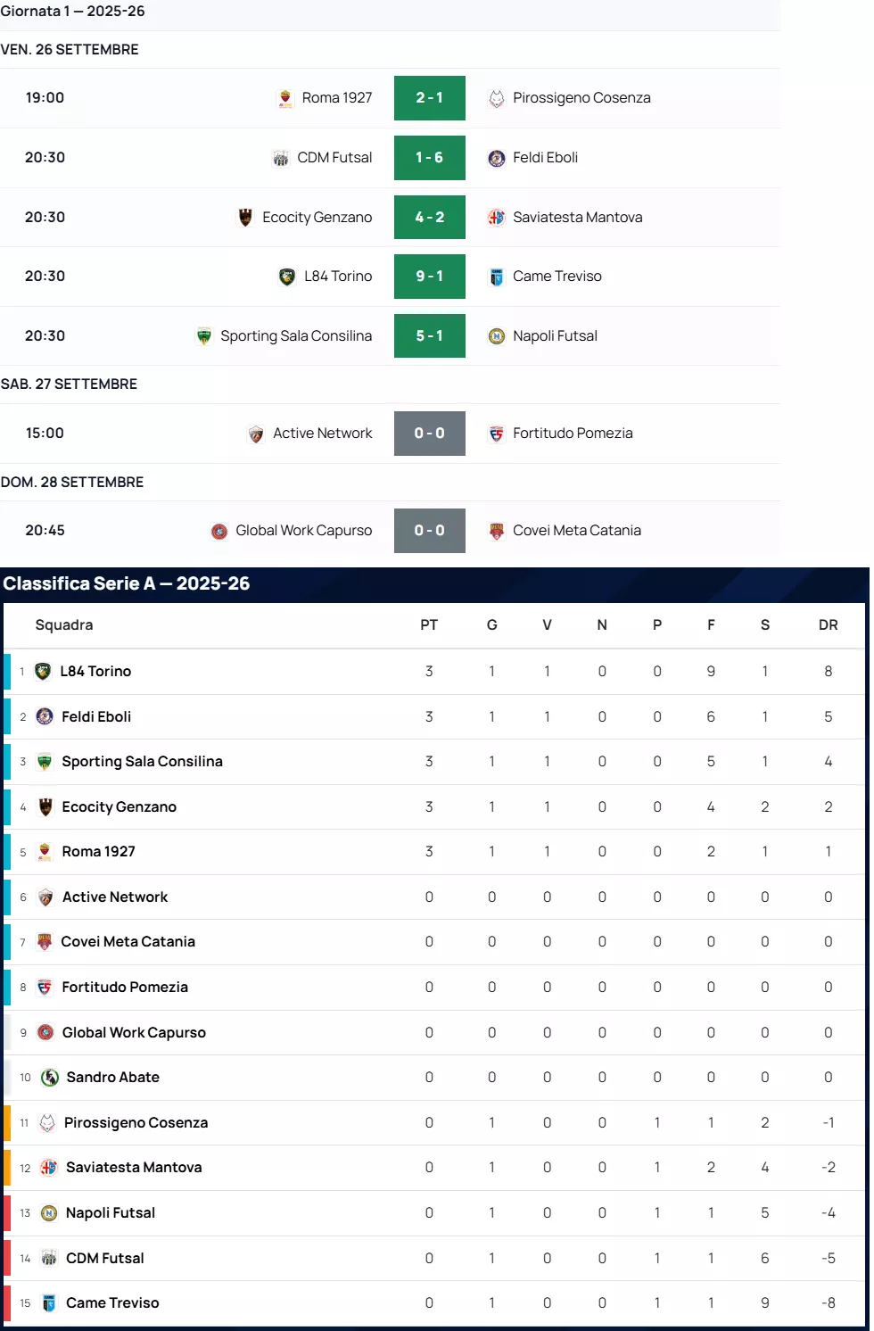Click the Squadra column header

[64, 625]
